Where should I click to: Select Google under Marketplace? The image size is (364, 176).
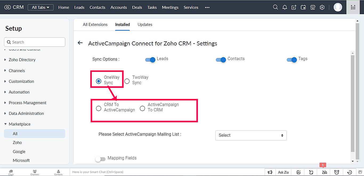19,152
